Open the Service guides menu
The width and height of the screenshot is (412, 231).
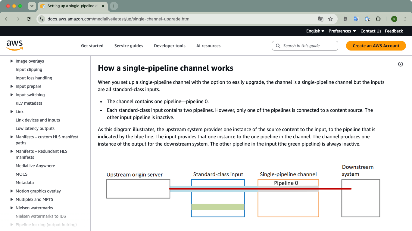tap(129, 46)
